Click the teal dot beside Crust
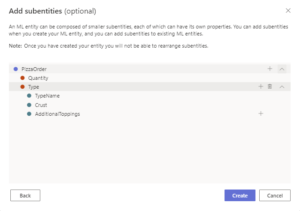 click(x=29, y=105)
